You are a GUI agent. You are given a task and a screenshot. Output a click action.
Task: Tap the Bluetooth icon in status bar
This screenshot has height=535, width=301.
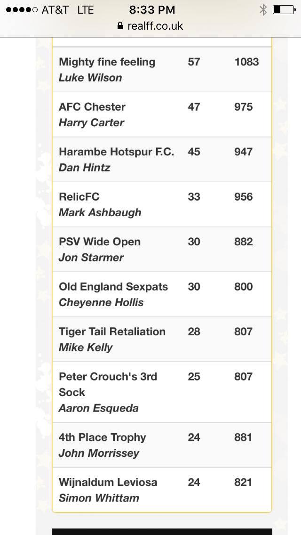pos(263,10)
